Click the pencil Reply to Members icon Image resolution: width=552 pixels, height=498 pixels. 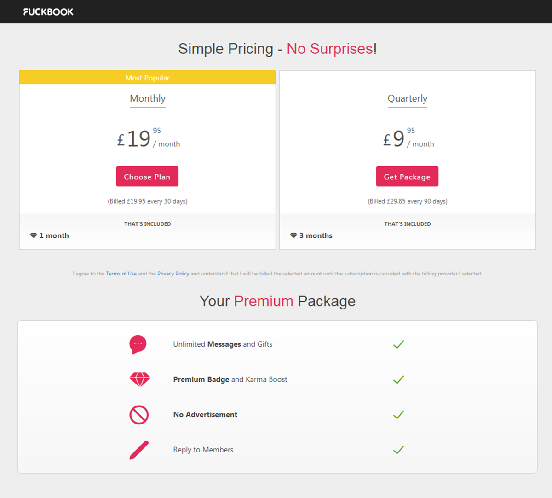139,450
